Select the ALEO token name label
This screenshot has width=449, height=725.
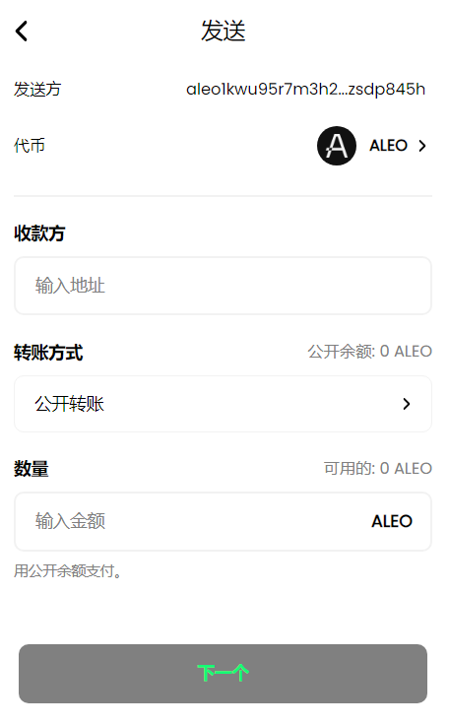(x=388, y=146)
